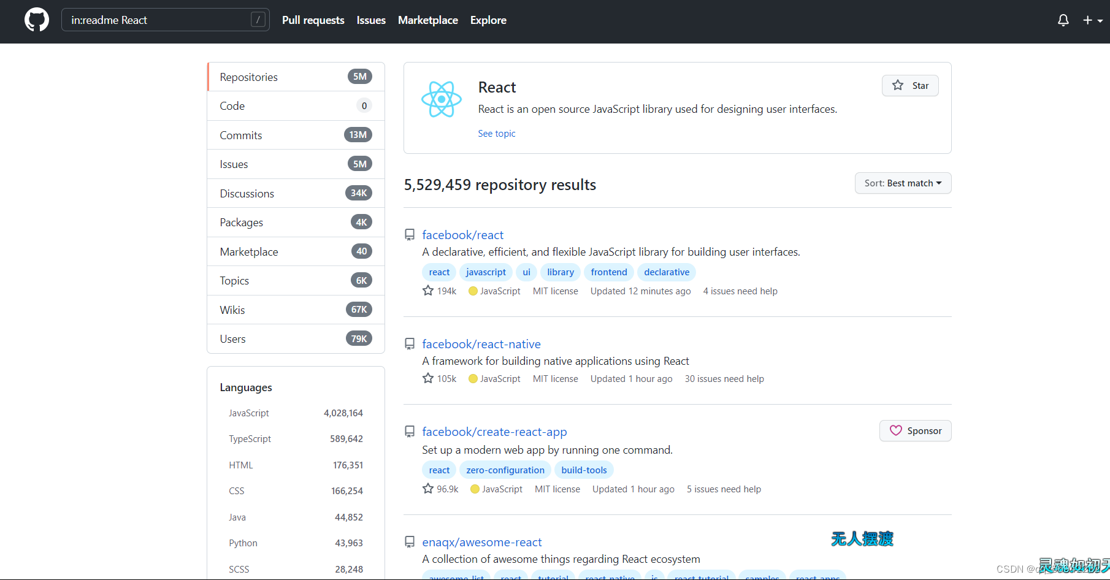Click declarative topic tag
The image size is (1110, 580).
[x=667, y=272]
